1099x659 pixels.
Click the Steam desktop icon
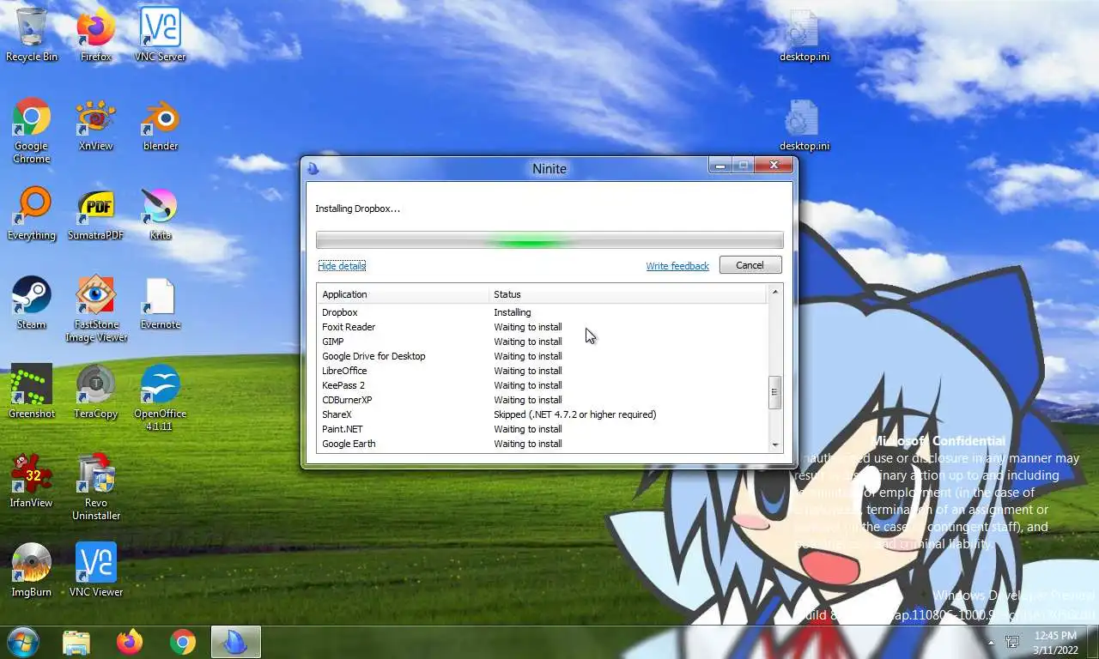click(x=32, y=303)
